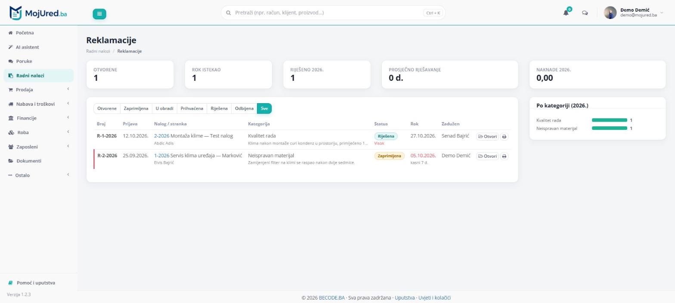Open the notifications bell icon
675x303 pixels.
566,13
